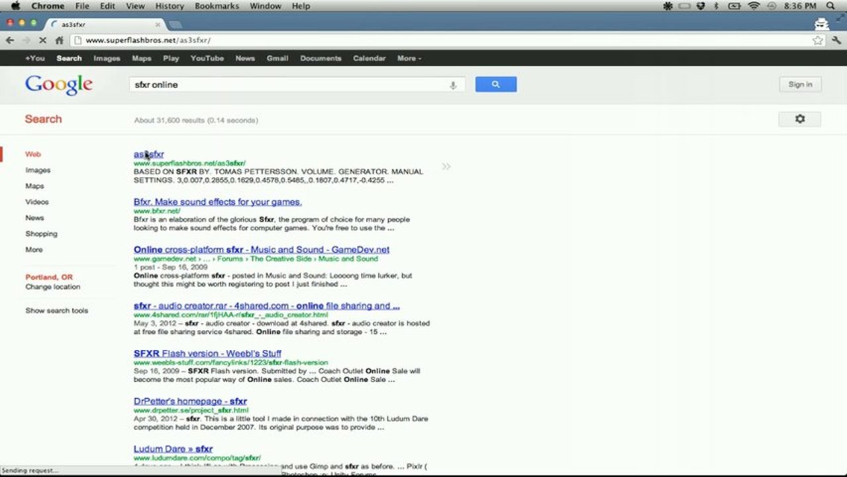Open the as3sfxr search result
The width and height of the screenshot is (847, 477).
click(x=148, y=154)
